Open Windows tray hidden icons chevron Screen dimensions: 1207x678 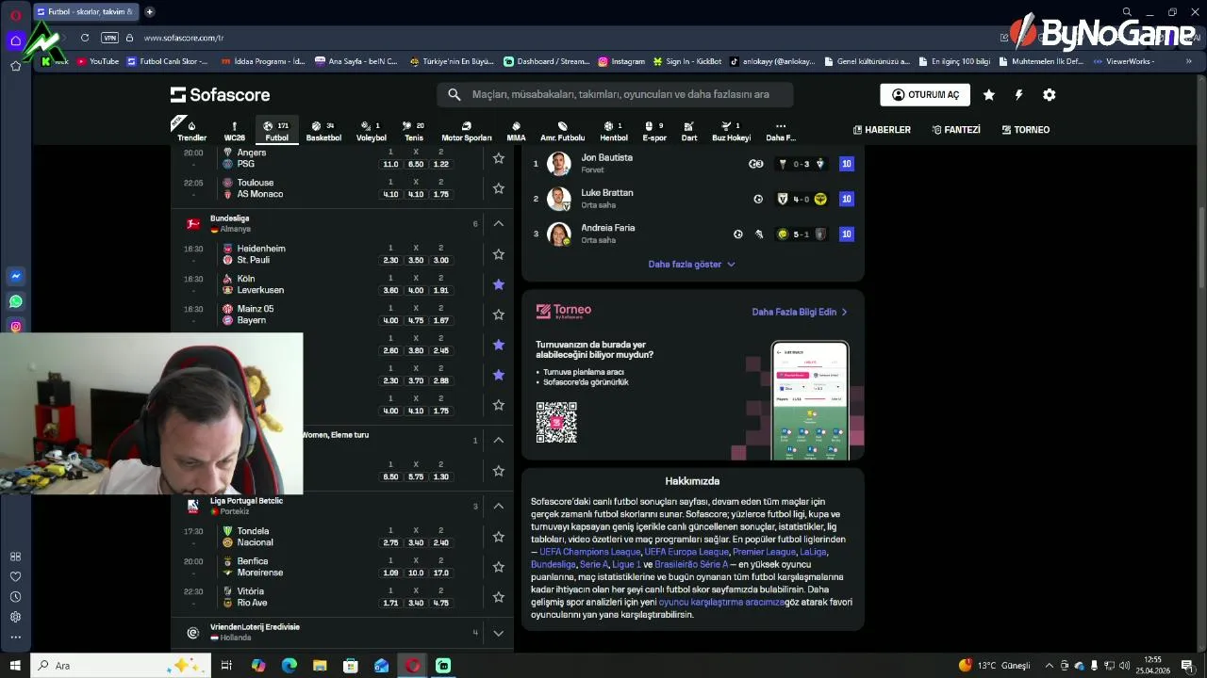tap(1049, 666)
